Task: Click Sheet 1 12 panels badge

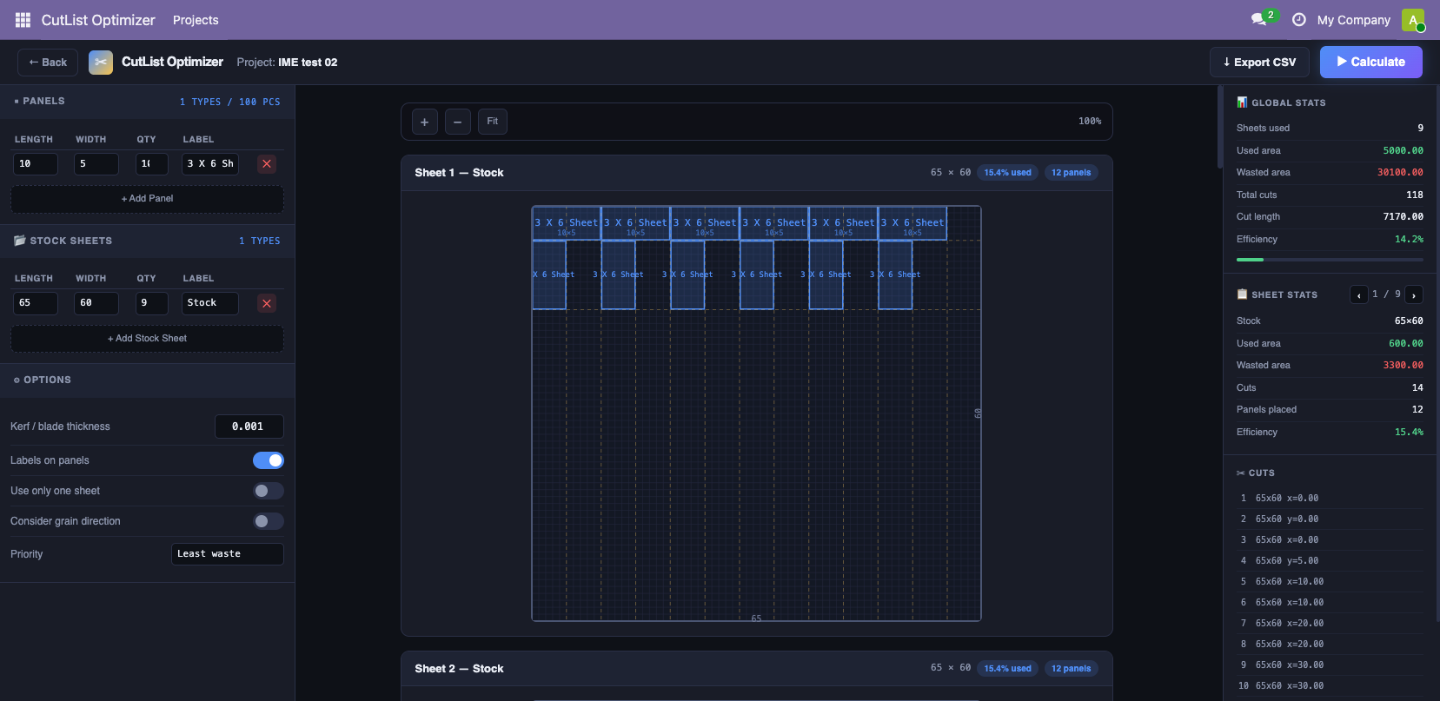Action: coord(1071,173)
